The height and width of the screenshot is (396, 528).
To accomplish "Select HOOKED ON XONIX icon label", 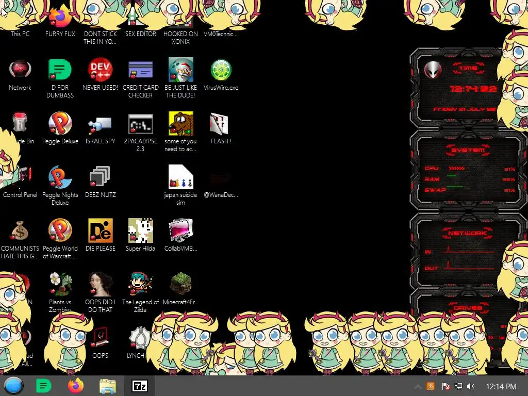I will click(x=181, y=37).
